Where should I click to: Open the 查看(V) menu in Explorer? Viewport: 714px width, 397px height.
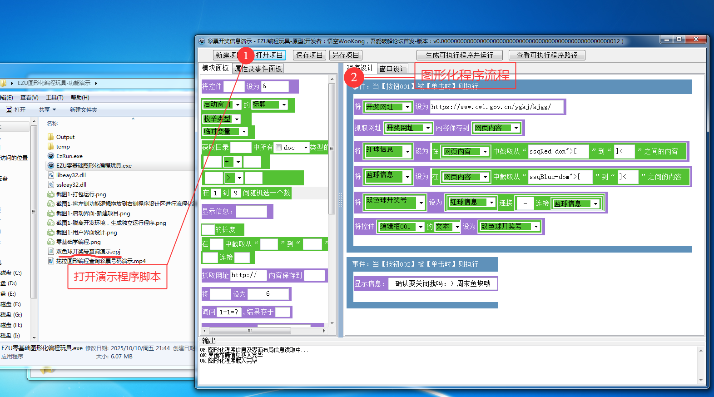coord(29,97)
